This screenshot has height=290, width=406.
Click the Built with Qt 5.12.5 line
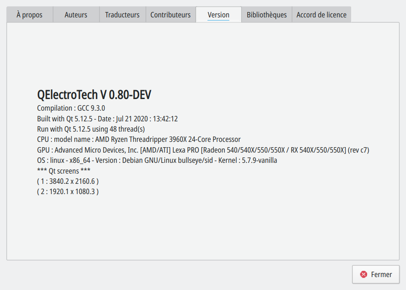(107, 119)
